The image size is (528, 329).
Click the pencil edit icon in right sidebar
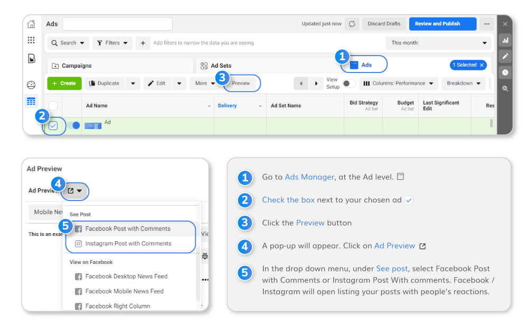pos(505,56)
